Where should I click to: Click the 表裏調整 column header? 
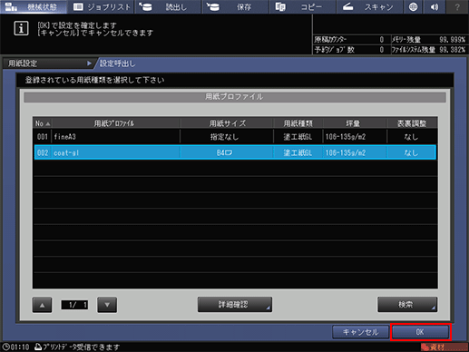pos(412,123)
